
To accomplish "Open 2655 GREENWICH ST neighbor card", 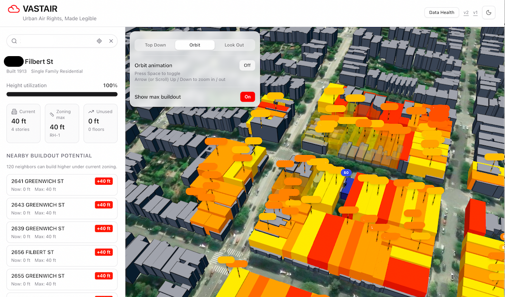I will (x=62, y=280).
